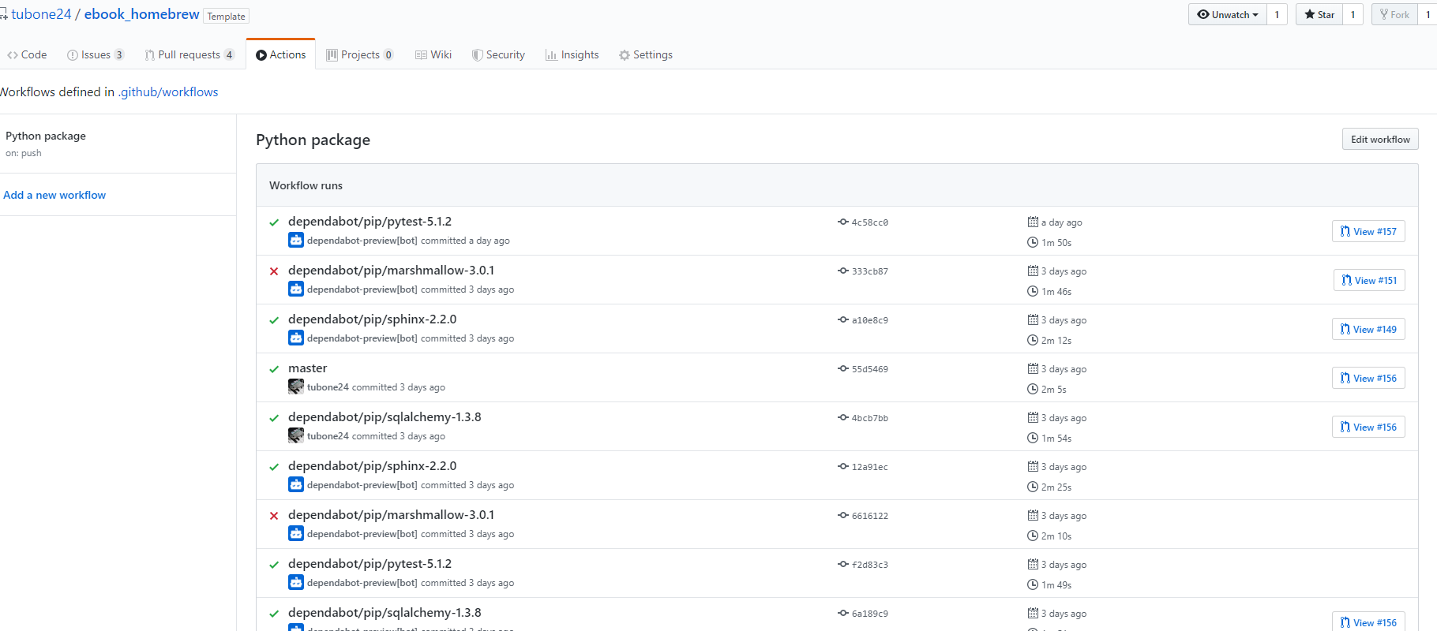
Task: Open the watchers count next to Unwatch
Action: coord(1277,14)
